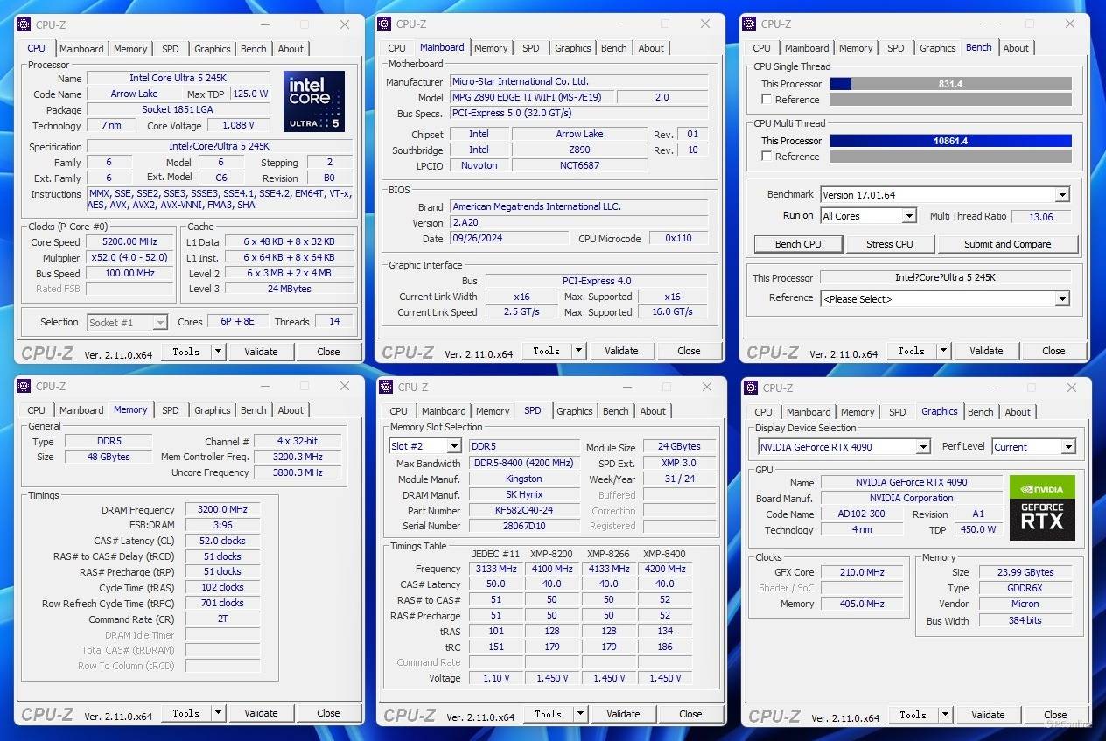Enable Reference checkbox under CPU Single Thread
Image resolution: width=1106 pixels, height=741 pixels.
pyautogui.click(x=767, y=100)
